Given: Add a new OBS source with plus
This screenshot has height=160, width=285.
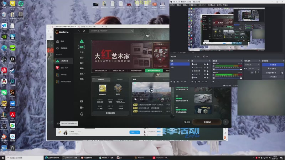Looking at the screenshot, I should (x=192, y=82).
